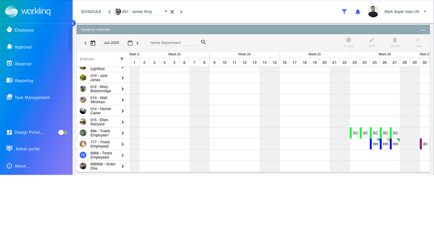Open notifications bell
Viewport: 434px width, 244px height.
[358, 12]
